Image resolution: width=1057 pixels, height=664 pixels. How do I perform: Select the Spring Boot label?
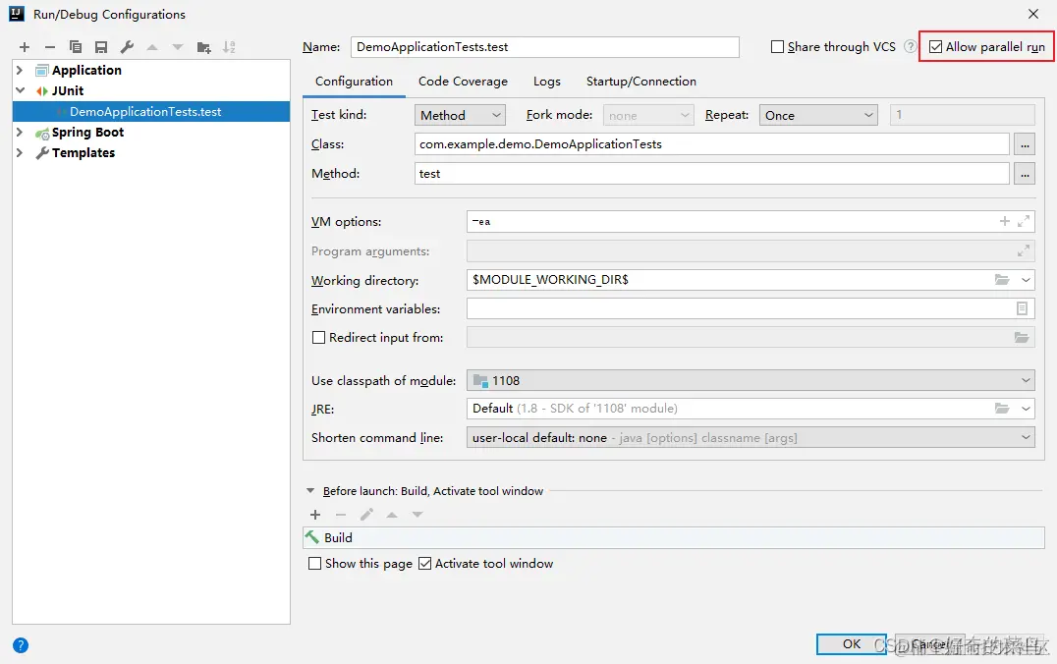87,133
